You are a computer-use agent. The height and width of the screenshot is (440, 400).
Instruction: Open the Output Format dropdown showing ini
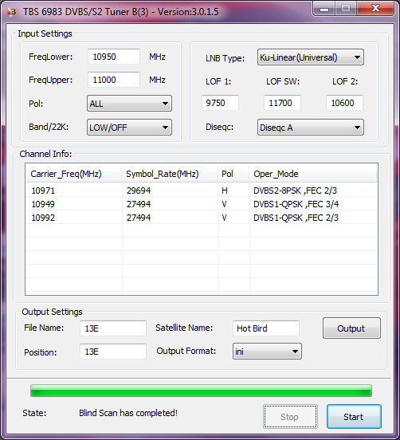tap(267, 351)
